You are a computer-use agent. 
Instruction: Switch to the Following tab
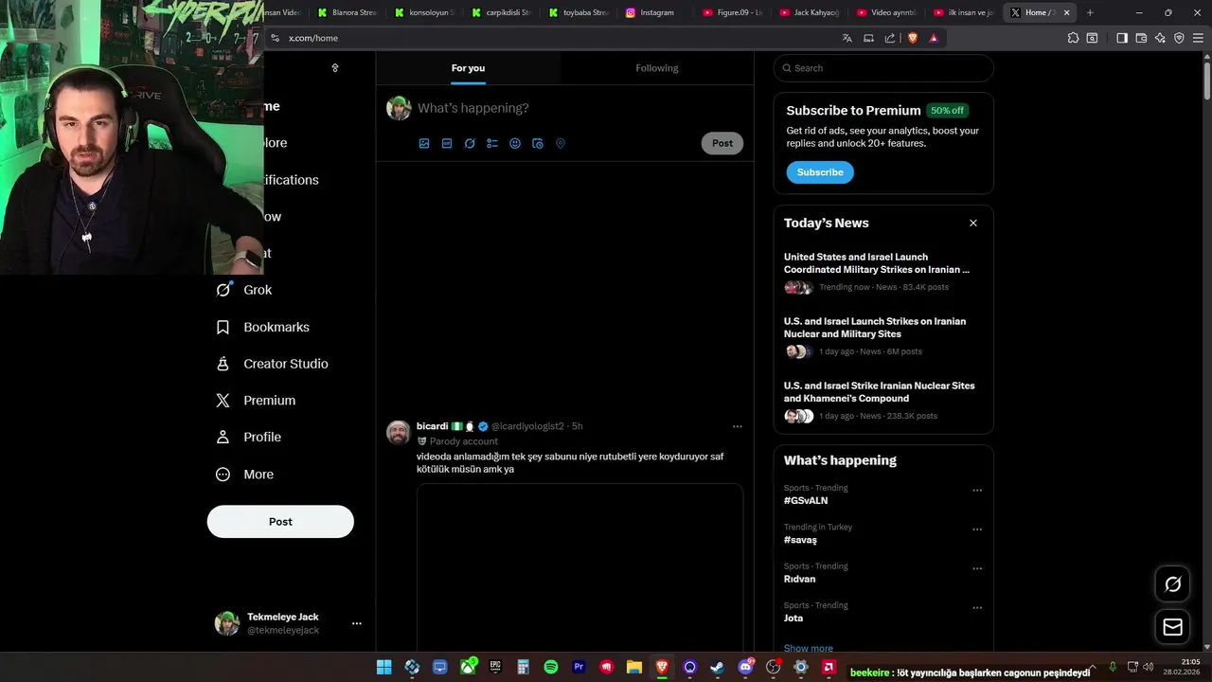point(657,68)
